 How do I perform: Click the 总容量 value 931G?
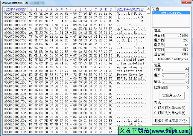(x=176, y=54)
